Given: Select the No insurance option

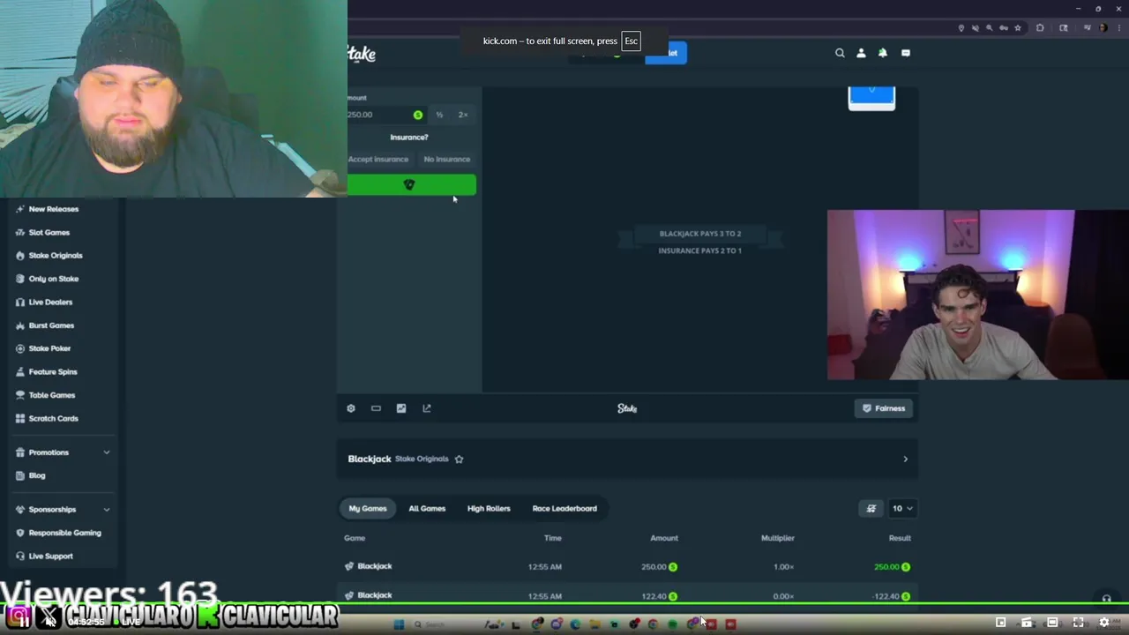Looking at the screenshot, I should (447, 160).
